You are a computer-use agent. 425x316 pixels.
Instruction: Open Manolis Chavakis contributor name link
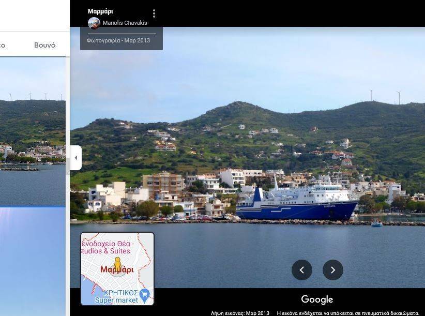(125, 23)
